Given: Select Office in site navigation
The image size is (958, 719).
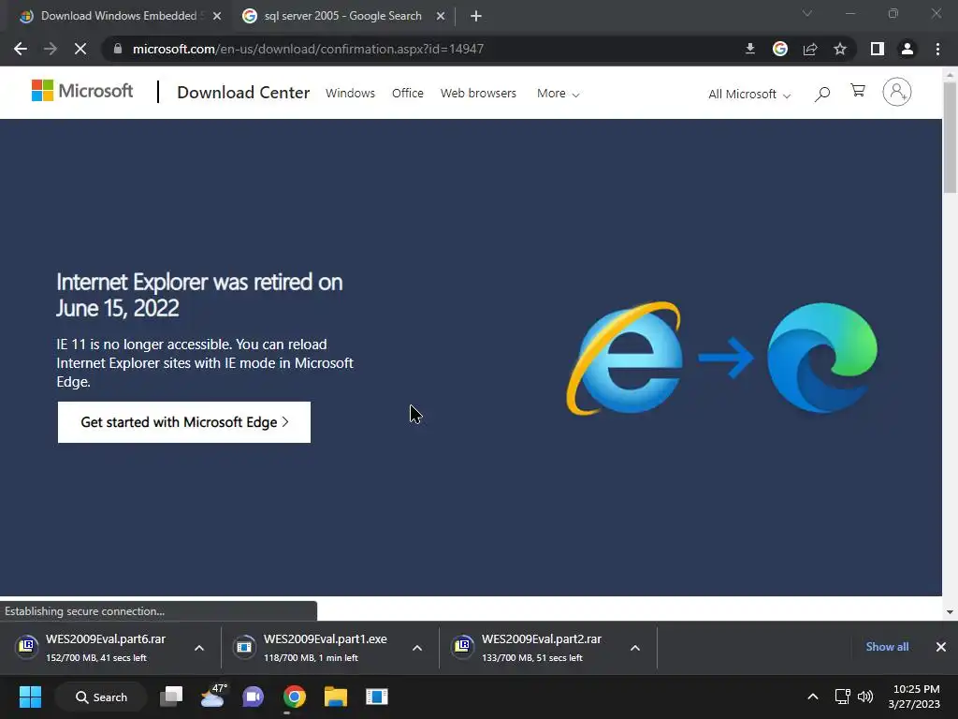Looking at the screenshot, I should pos(408,93).
